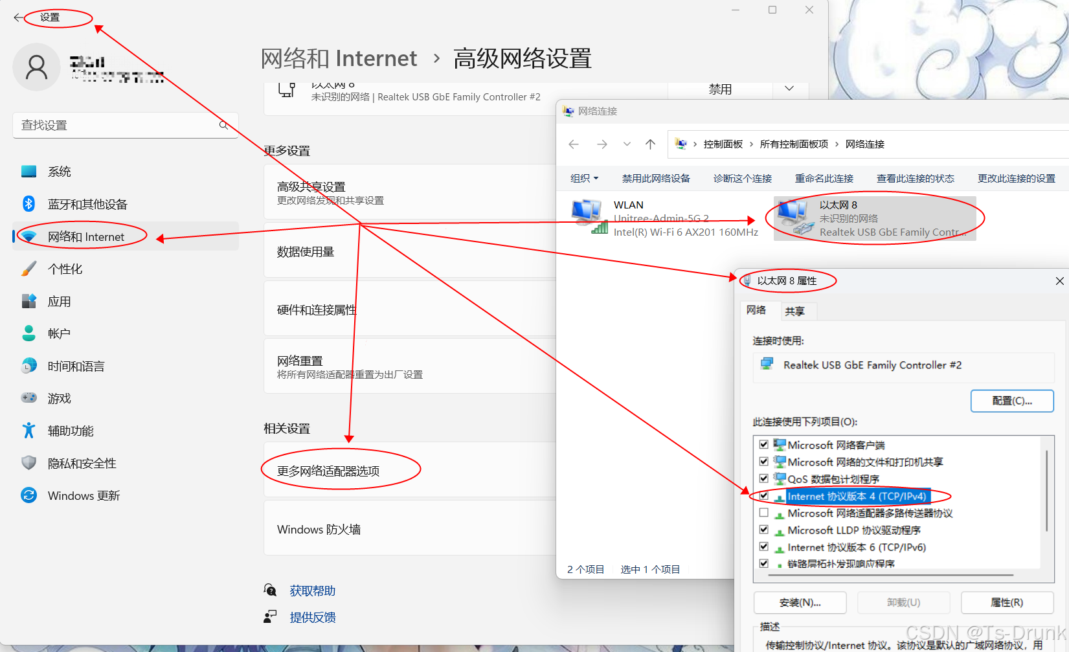The image size is (1069, 652).
Task: Click the 查找设置 search field
Action: pos(126,125)
